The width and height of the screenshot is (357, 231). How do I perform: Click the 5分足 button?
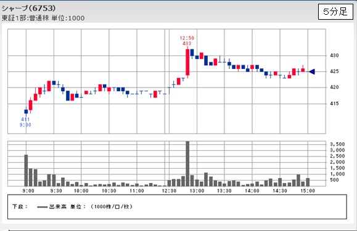point(335,11)
